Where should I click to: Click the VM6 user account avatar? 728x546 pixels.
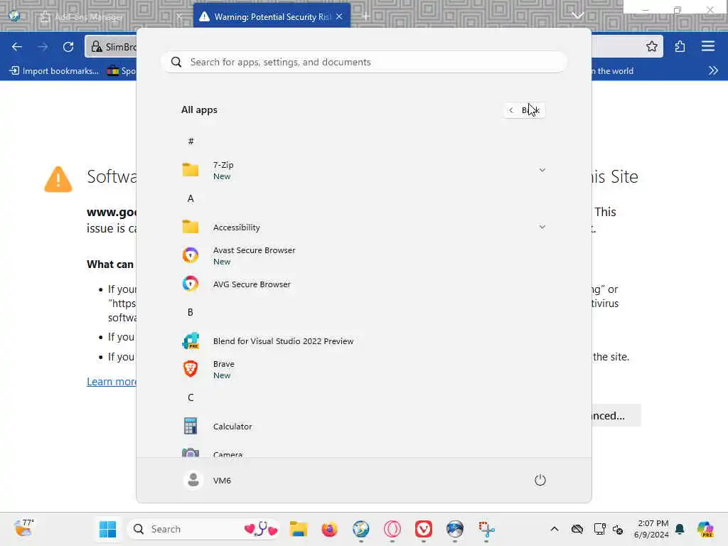pyautogui.click(x=193, y=480)
